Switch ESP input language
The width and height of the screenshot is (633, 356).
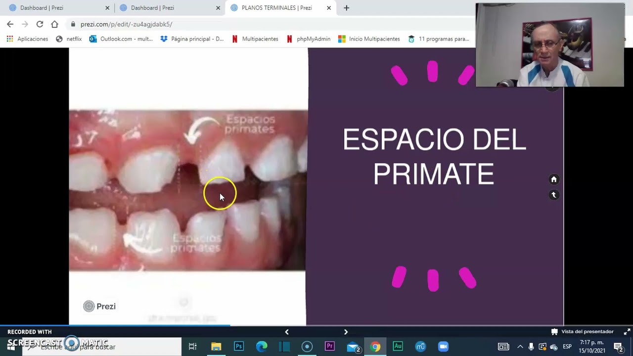567,347
